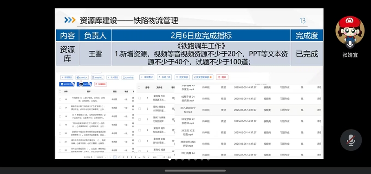Click the red 删除 trash button
Viewport: 371px width, 174px height.
point(222,77)
